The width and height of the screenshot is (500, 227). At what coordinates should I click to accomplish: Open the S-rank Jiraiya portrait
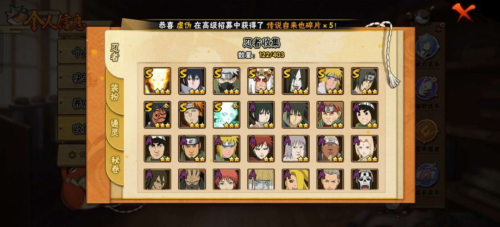tap(261, 81)
